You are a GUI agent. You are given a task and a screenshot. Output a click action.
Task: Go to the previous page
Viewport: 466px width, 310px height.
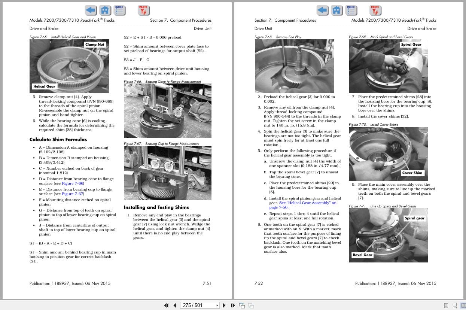pos(174,306)
